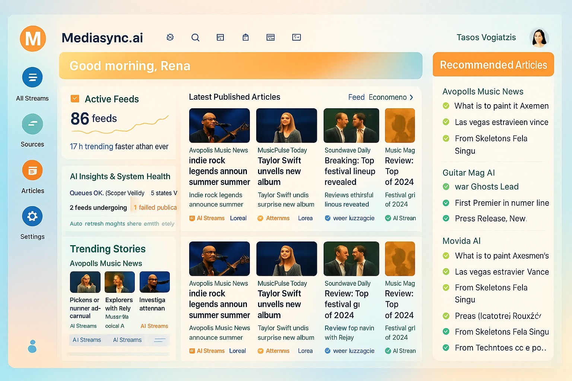Viewport: 572px width, 381px height.
Task: Click the '1 failed publica' status link
Action: 155,208
